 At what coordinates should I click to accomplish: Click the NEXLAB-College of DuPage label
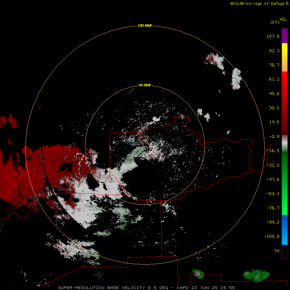[257, 4]
